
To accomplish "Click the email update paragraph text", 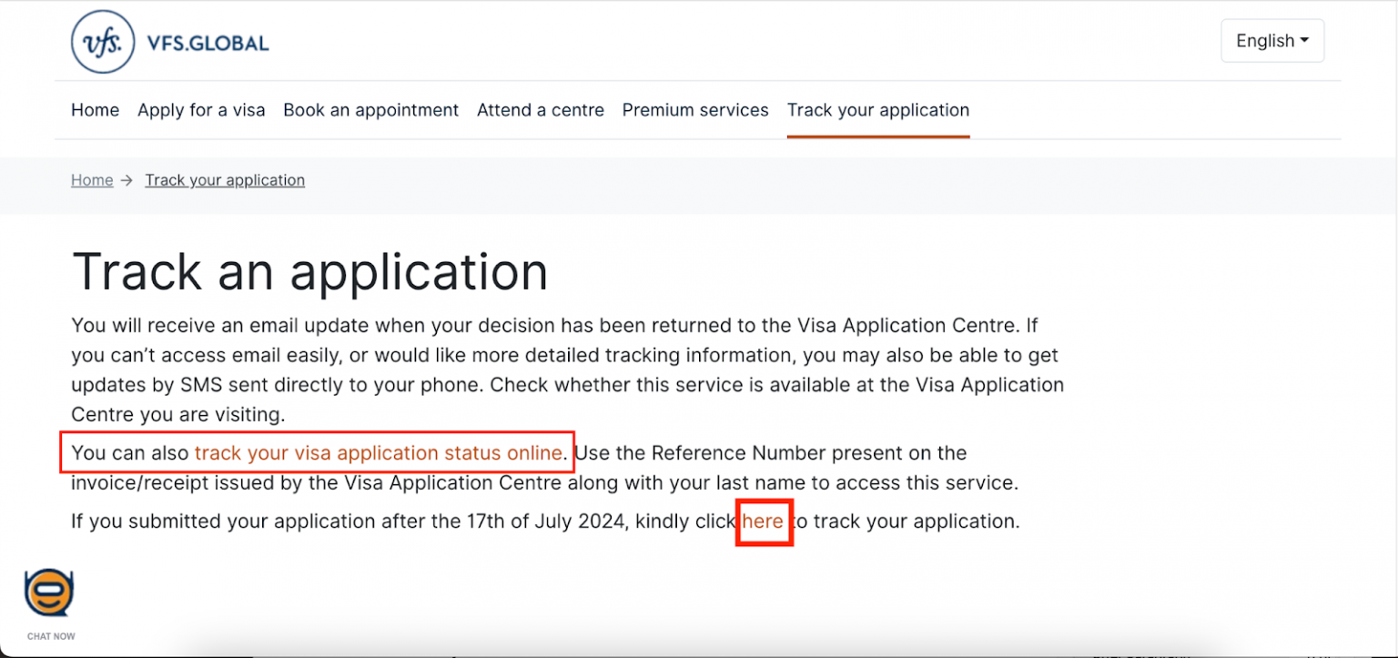I will pos(568,369).
